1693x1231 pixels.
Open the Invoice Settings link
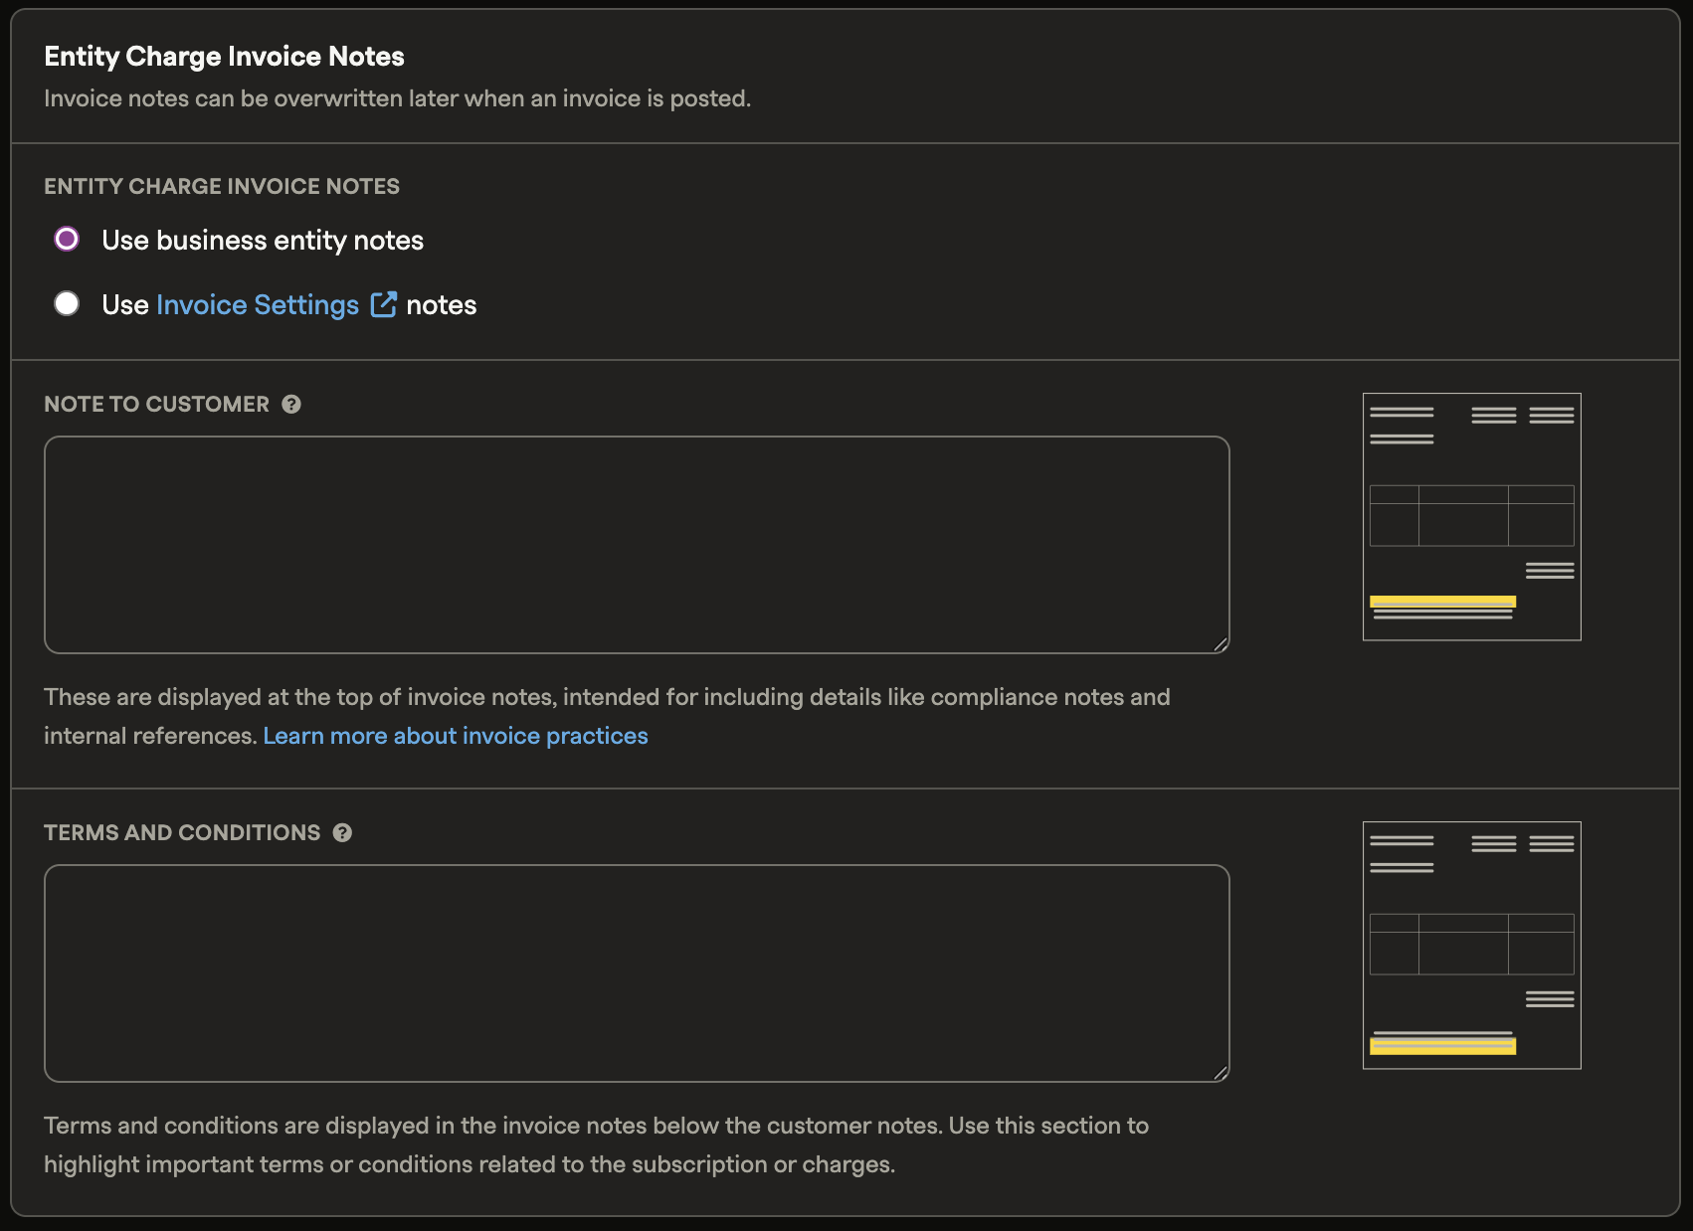[258, 304]
